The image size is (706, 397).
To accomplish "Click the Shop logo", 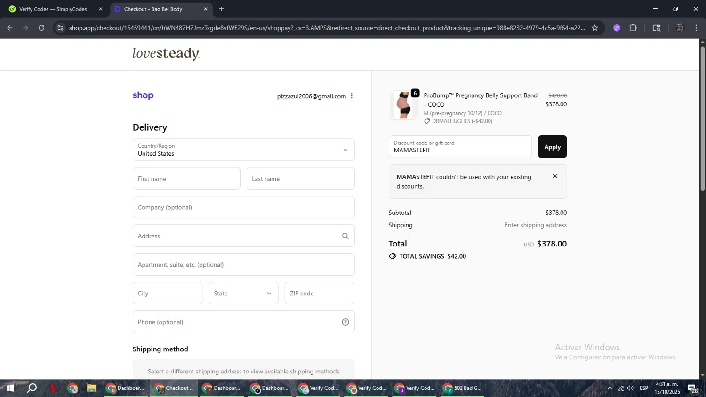I will (143, 95).
